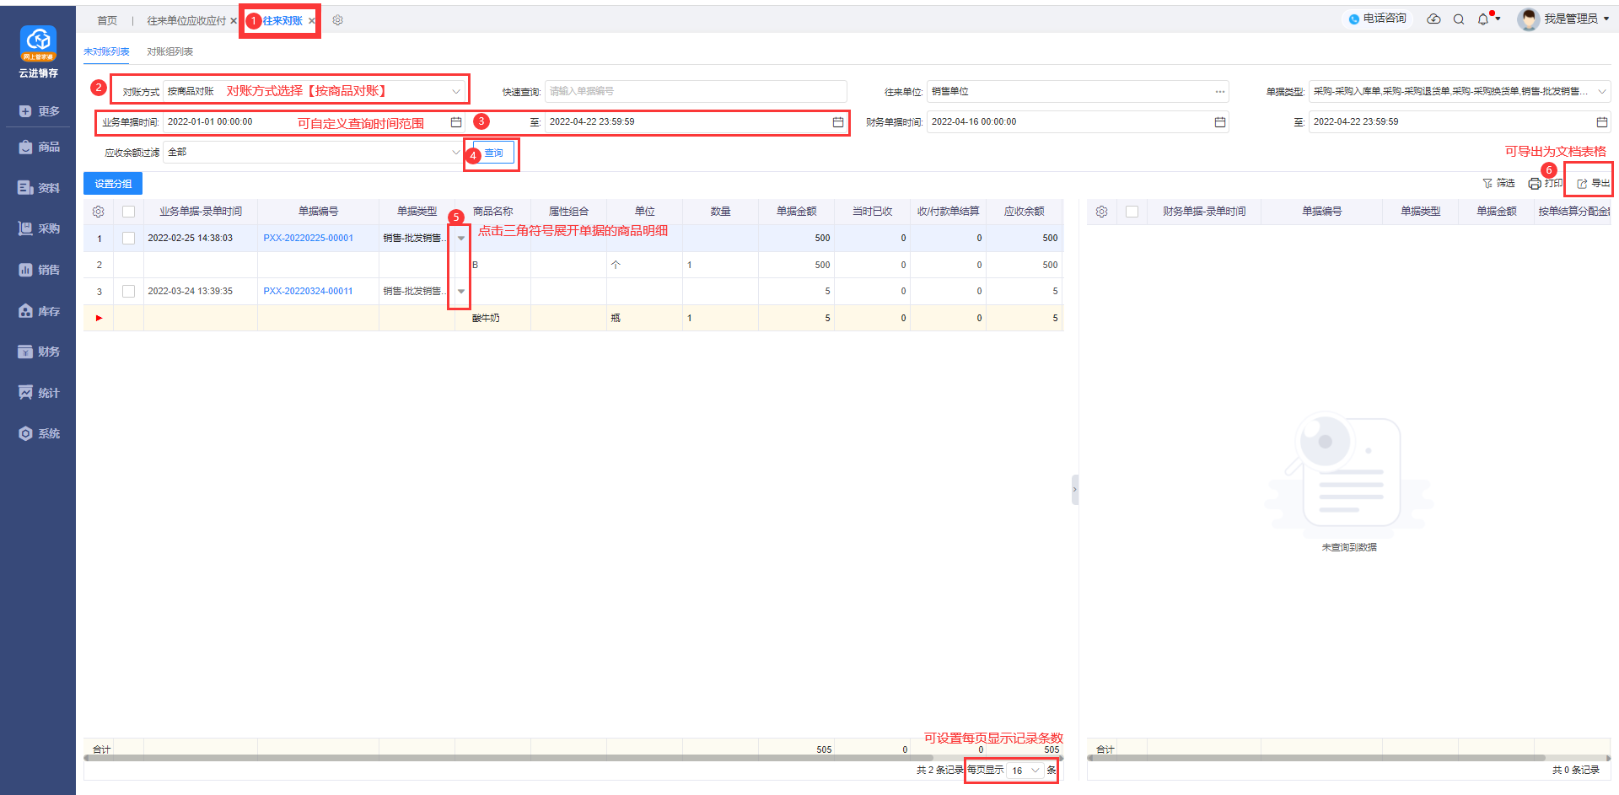
Task: Switch to the 对账组列表 tab
Action: click(x=169, y=52)
